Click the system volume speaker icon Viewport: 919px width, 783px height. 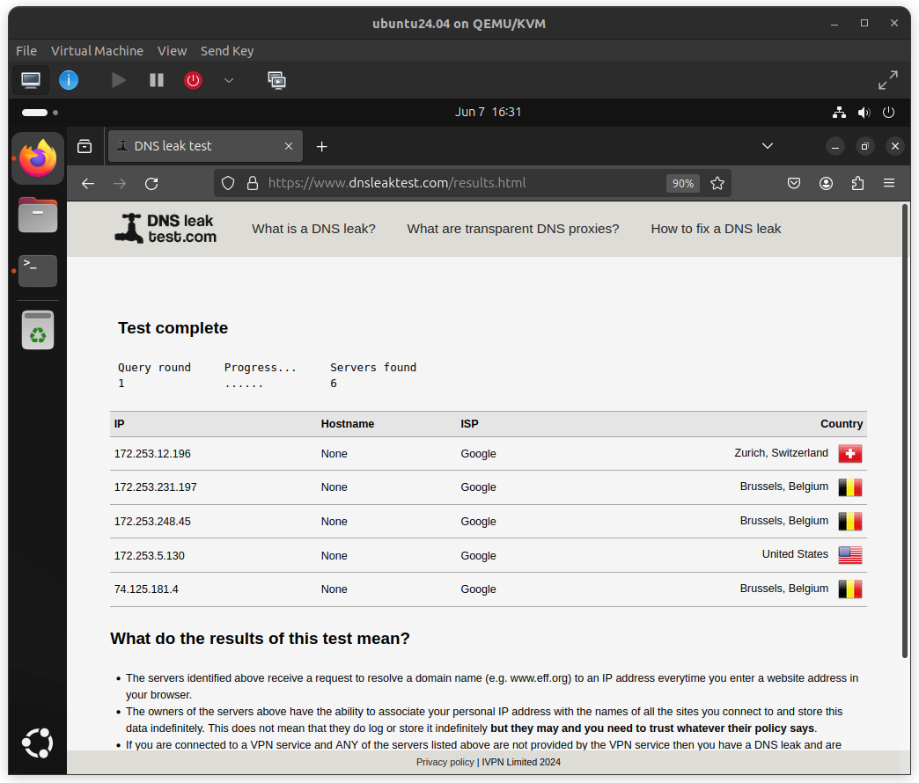pos(864,113)
